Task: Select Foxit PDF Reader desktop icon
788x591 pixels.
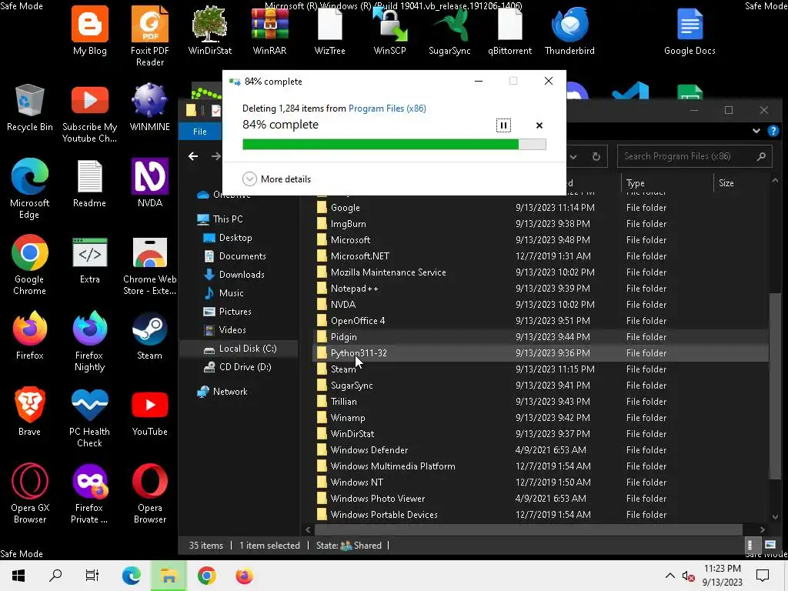Action: coord(150,37)
